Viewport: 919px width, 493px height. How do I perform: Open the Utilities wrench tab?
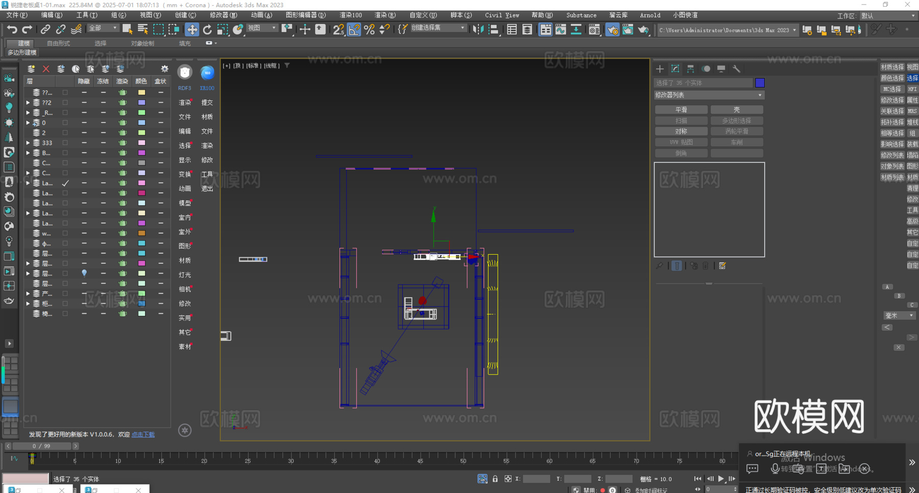point(736,68)
